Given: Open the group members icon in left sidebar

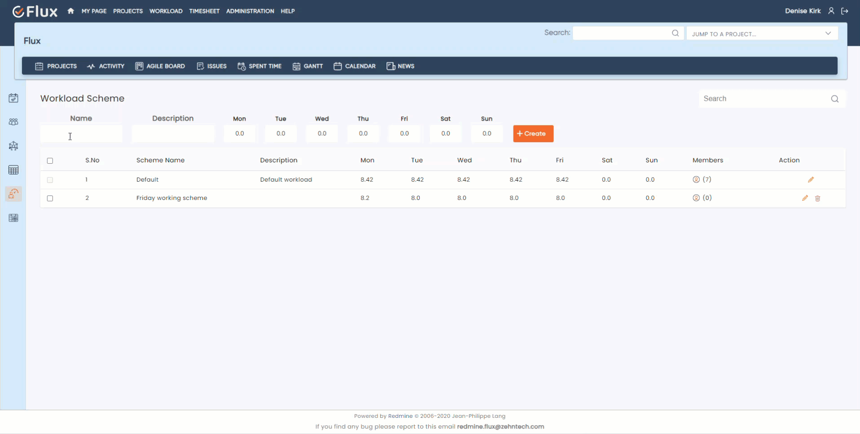Looking at the screenshot, I should pos(13,122).
